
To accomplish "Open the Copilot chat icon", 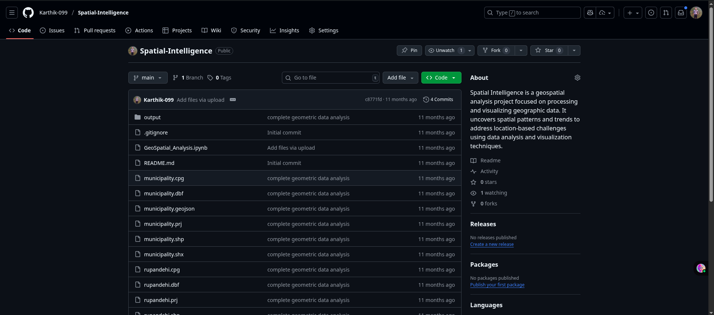I will pos(590,13).
